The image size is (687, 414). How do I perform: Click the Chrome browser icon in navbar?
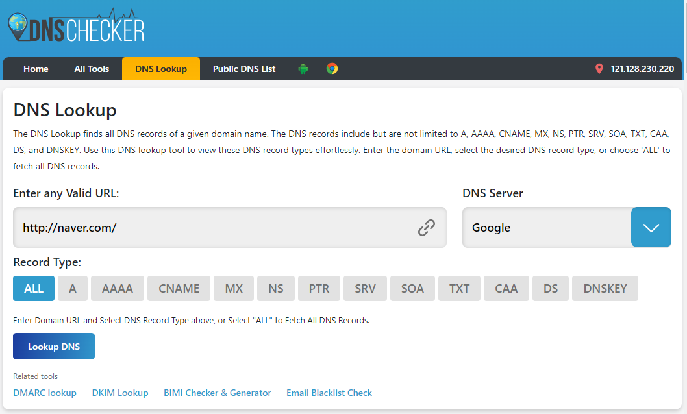click(x=332, y=68)
